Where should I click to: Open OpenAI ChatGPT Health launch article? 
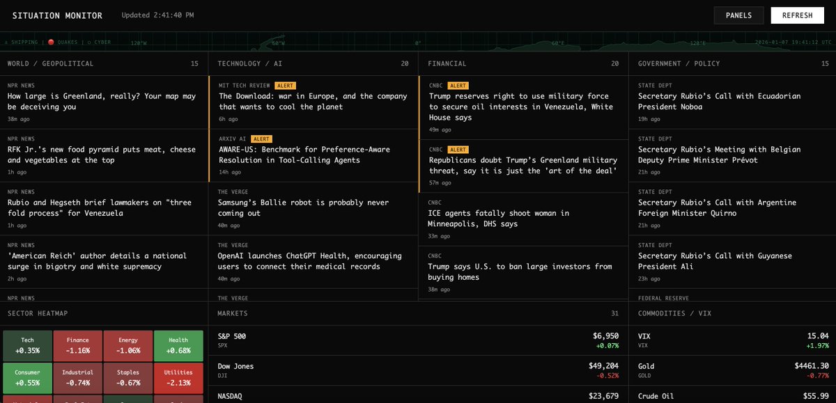[x=313, y=262]
